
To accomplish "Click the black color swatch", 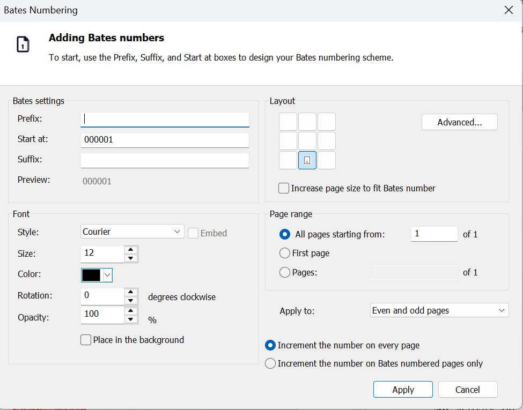I will point(91,275).
